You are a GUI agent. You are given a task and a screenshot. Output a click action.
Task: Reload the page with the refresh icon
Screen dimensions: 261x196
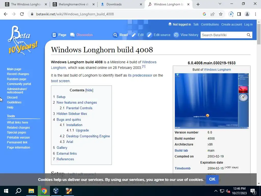pyautogui.click(x=22, y=14)
